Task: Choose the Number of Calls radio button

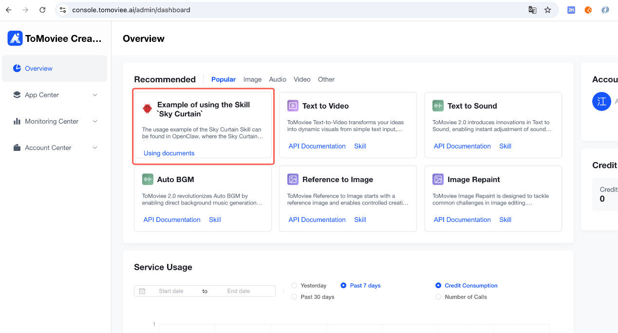Action: (x=438, y=296)
